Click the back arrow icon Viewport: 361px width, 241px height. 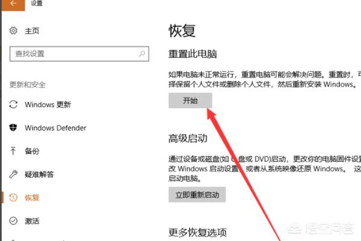[x=13, y=4]
